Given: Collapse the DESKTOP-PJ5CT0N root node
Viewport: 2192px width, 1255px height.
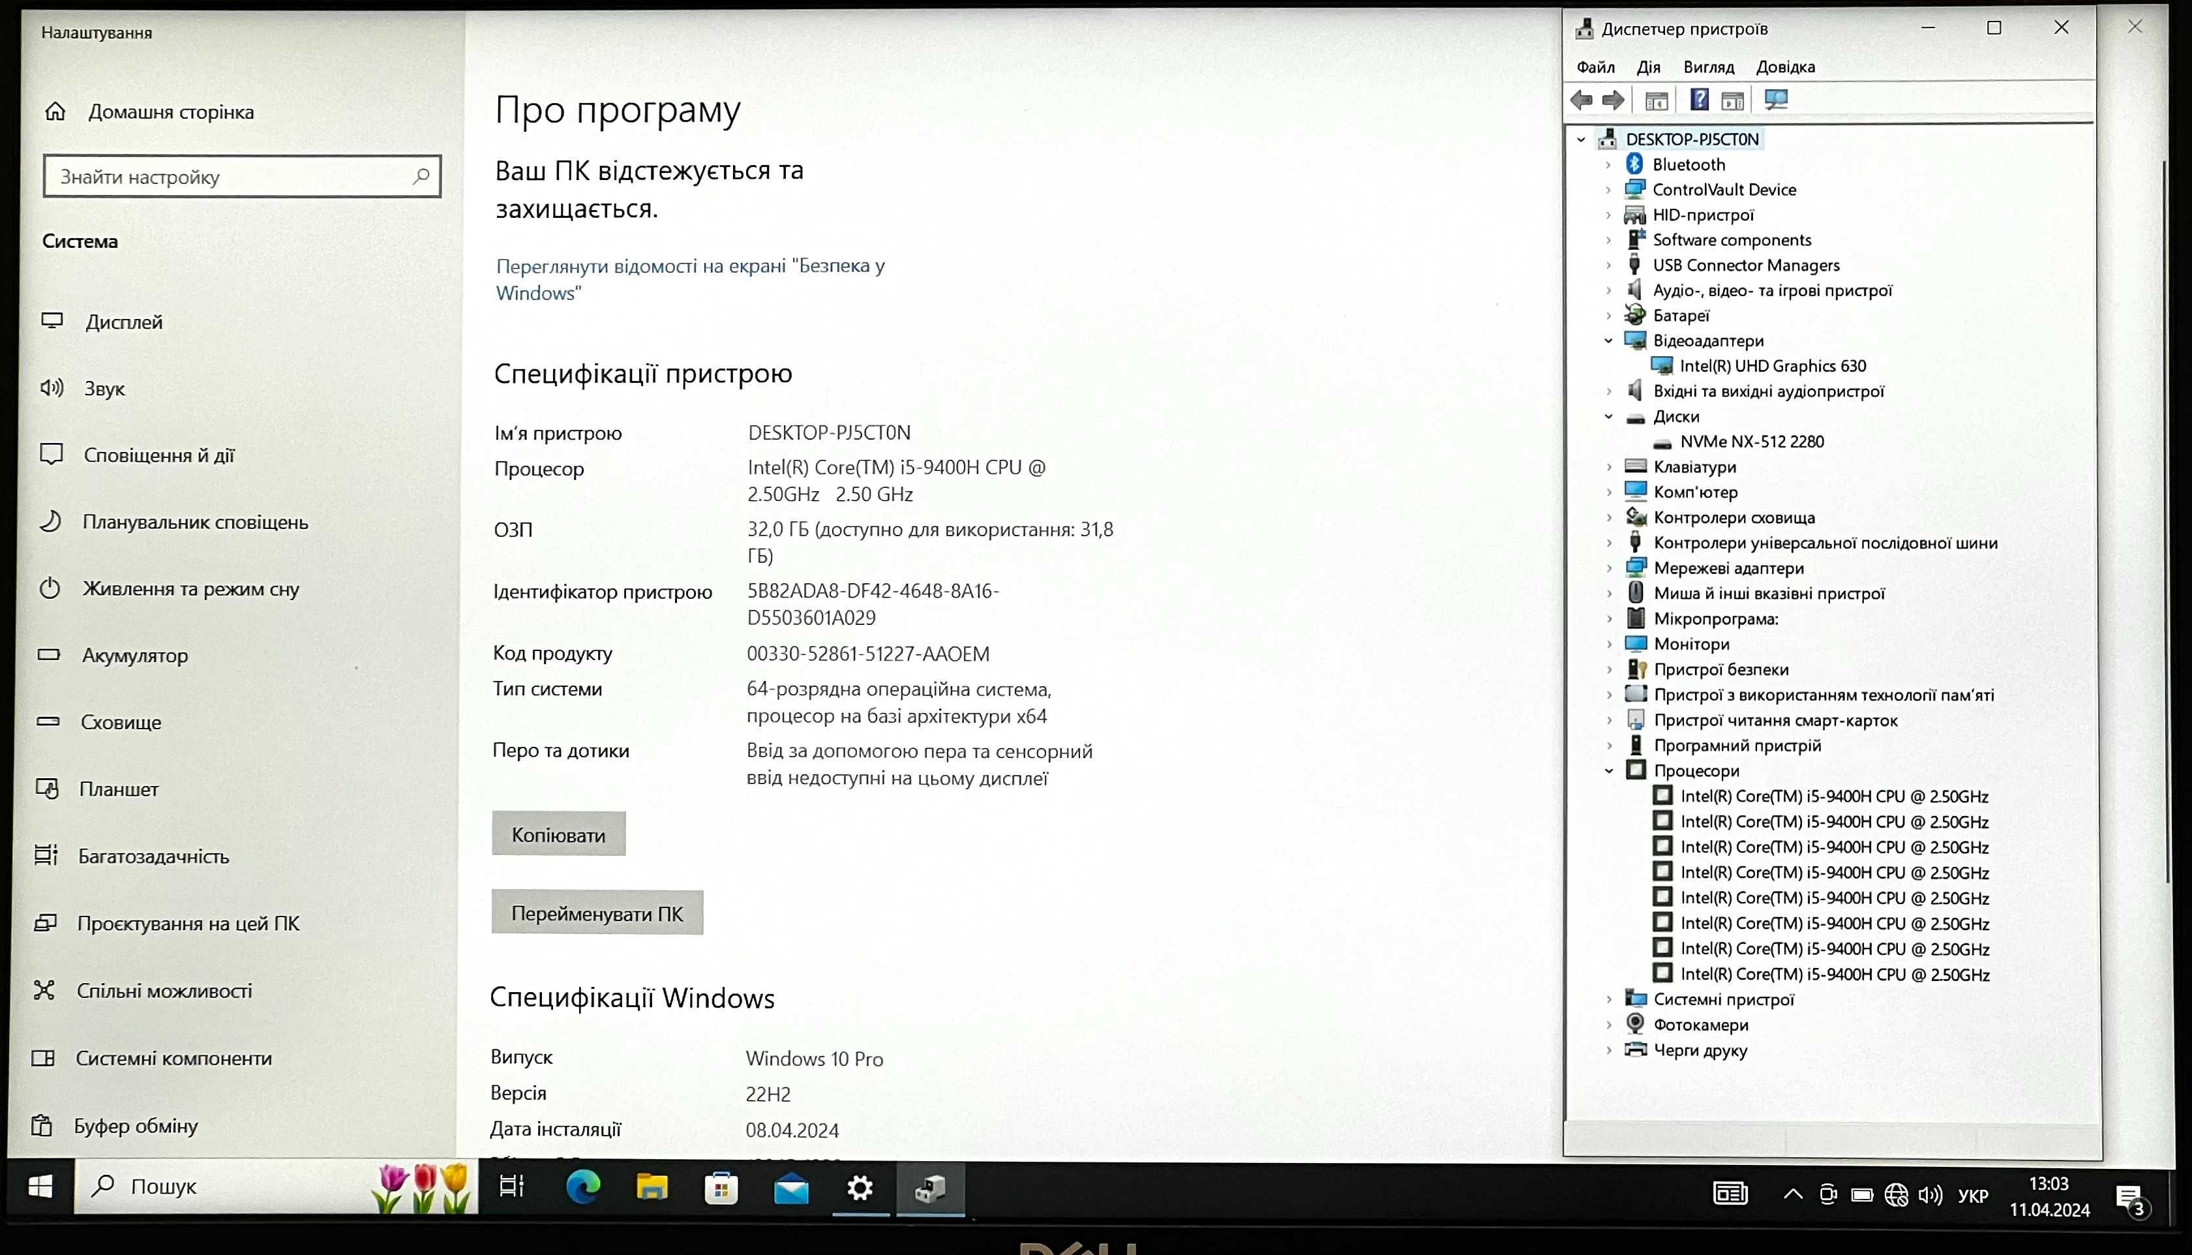Looking at the screenshot, I should (x=1581, y=140).
